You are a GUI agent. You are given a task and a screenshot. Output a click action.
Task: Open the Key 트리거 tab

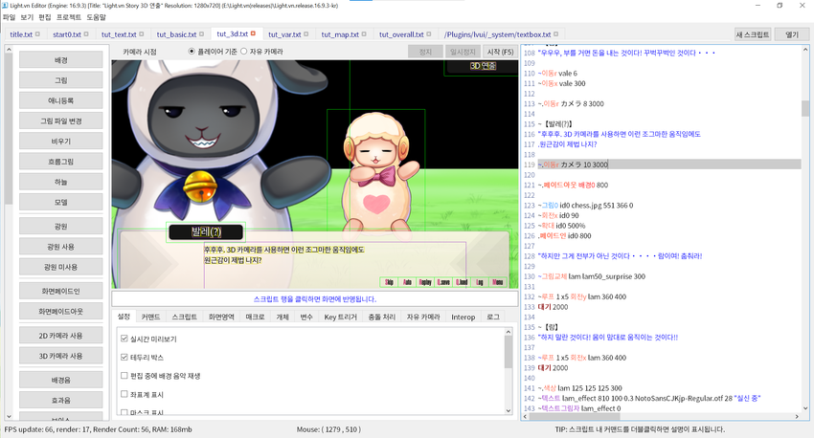(341, 317)
